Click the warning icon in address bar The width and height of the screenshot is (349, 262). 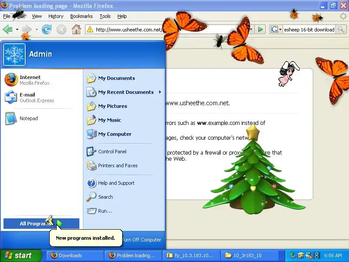pyautogui.click(x=90, y=29)
